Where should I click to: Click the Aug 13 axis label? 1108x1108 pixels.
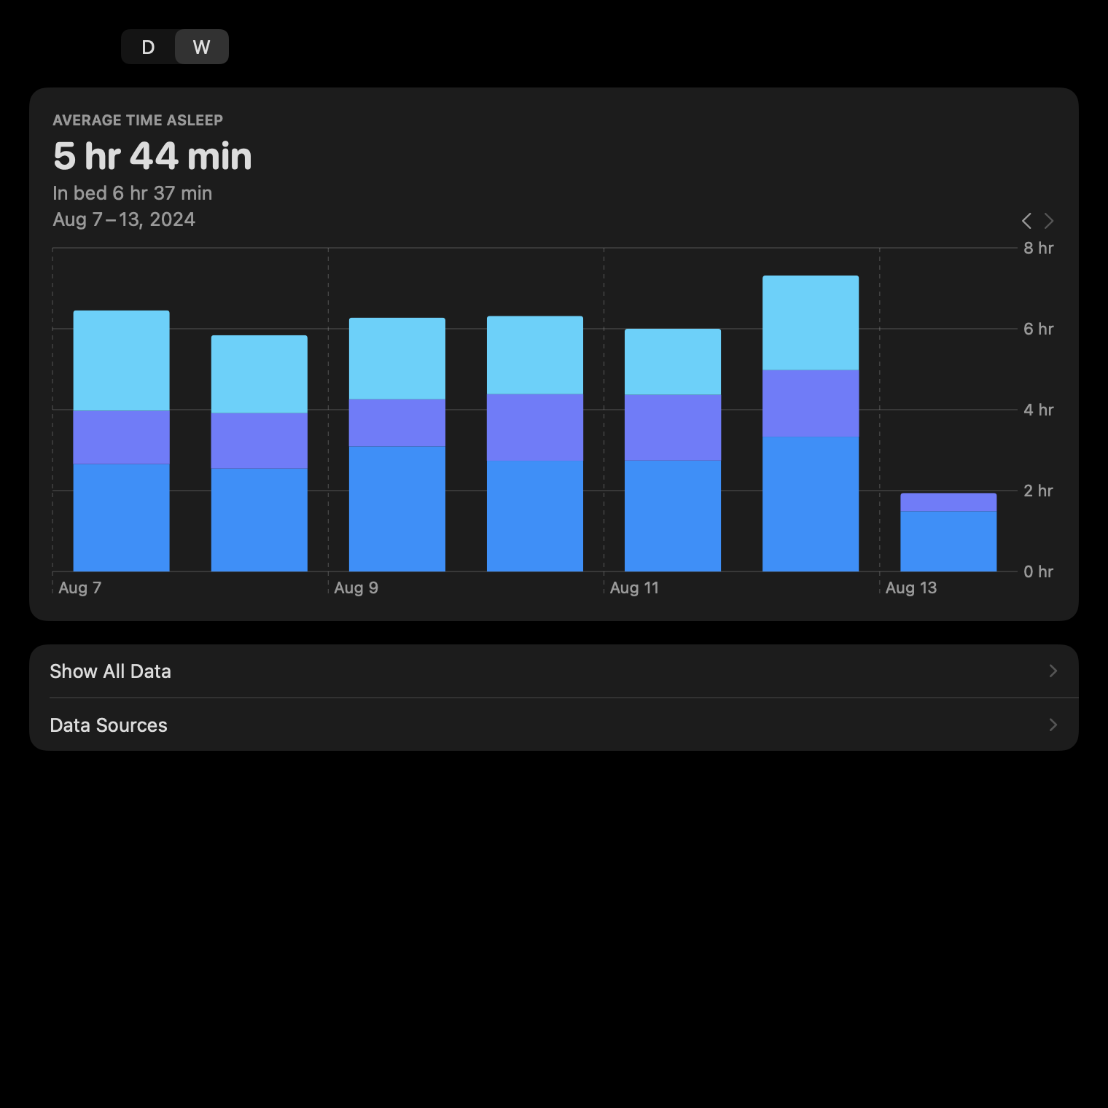(x=911, y=588)
